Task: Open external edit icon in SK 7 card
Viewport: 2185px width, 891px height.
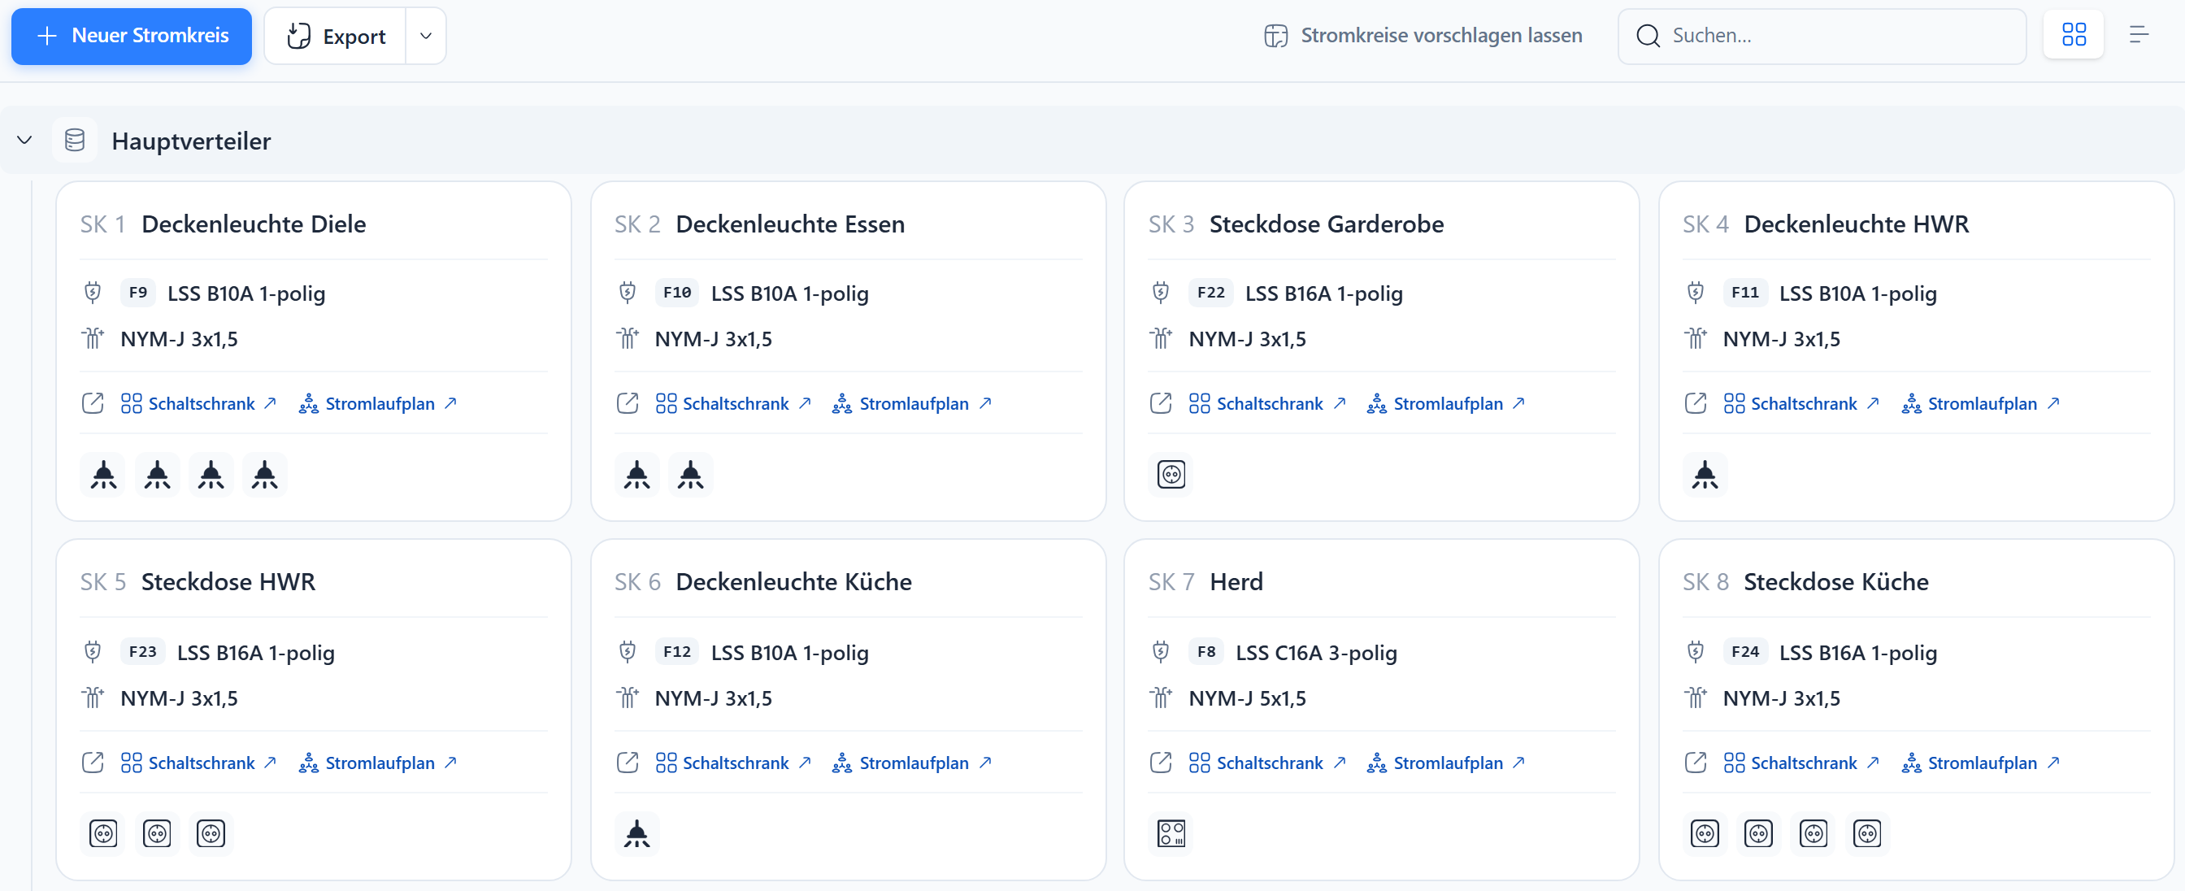Action: tap(1160, 763)
